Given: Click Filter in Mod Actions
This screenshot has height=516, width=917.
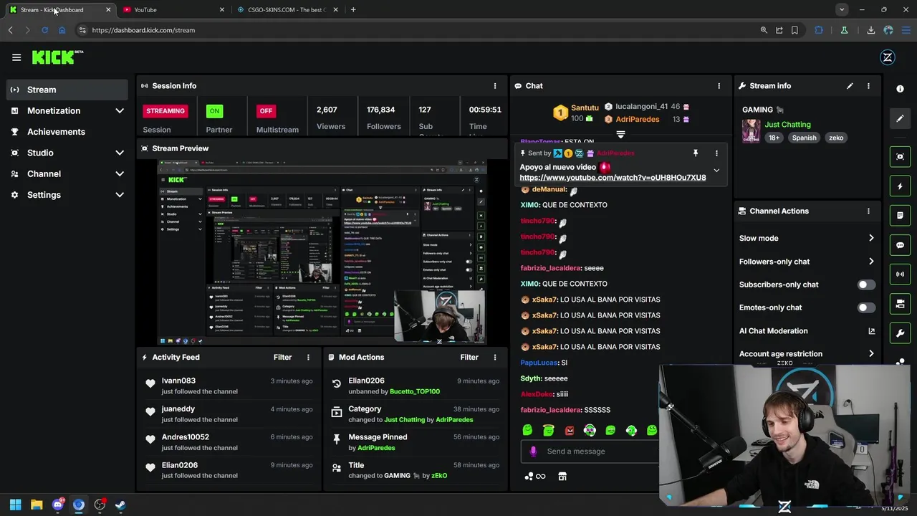Looking at the screenshot, I should (x=469, y=358).
